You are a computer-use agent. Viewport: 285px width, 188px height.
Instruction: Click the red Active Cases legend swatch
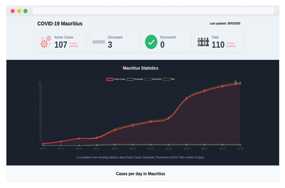point(110,79)
